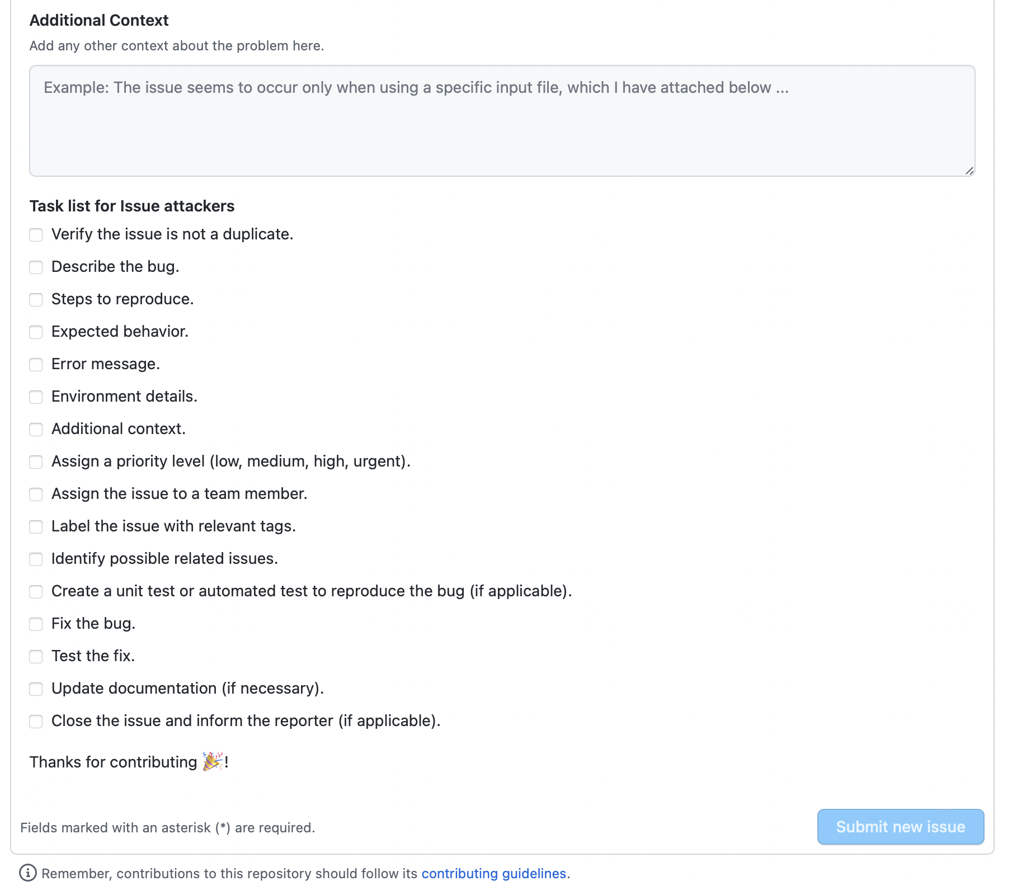Screen dimensions: 1017x895
Task: Tick the 'Fix the bug' checkbox
Action: [36, 624]
